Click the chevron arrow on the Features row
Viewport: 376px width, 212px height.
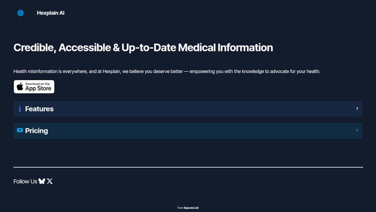click(x=357, y=108)
